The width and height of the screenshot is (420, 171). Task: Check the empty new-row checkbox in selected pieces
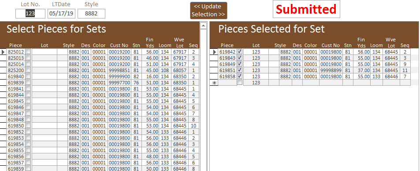pyautogui.click(x=240, y=82)
